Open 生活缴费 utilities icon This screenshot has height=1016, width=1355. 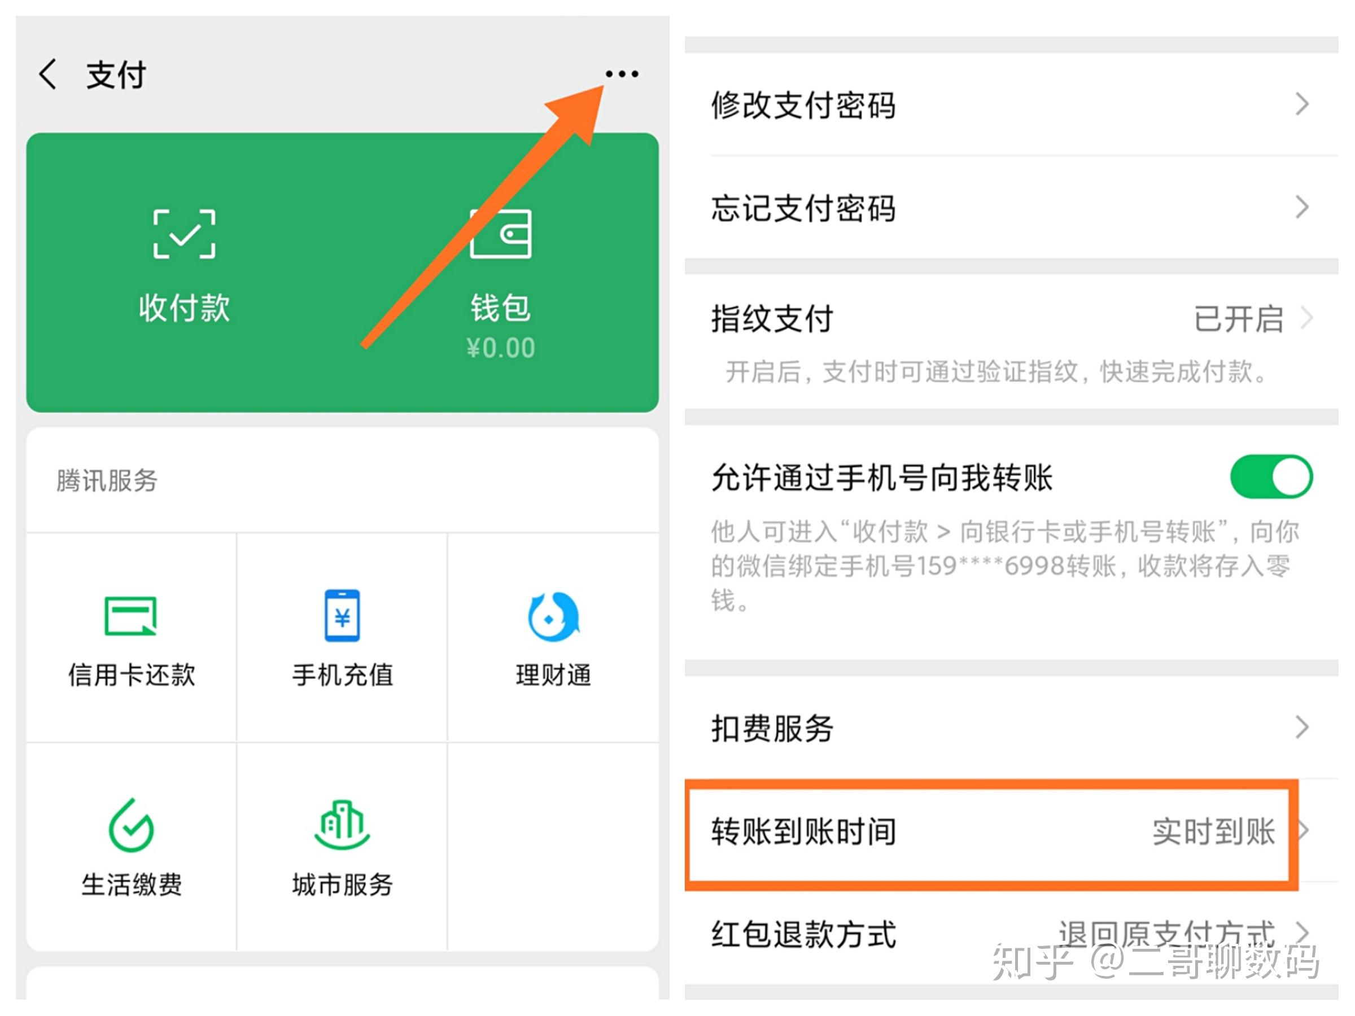tap(131, 826)
